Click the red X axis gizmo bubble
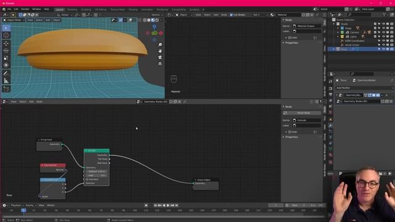This screenshot has width=395, height=222. click(x=160, y=33)
